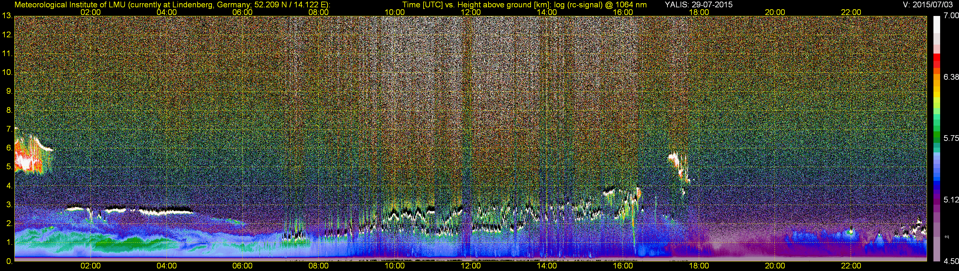
Task: Click the 06:00 label on the top time axis
Action: coord(242,12)
